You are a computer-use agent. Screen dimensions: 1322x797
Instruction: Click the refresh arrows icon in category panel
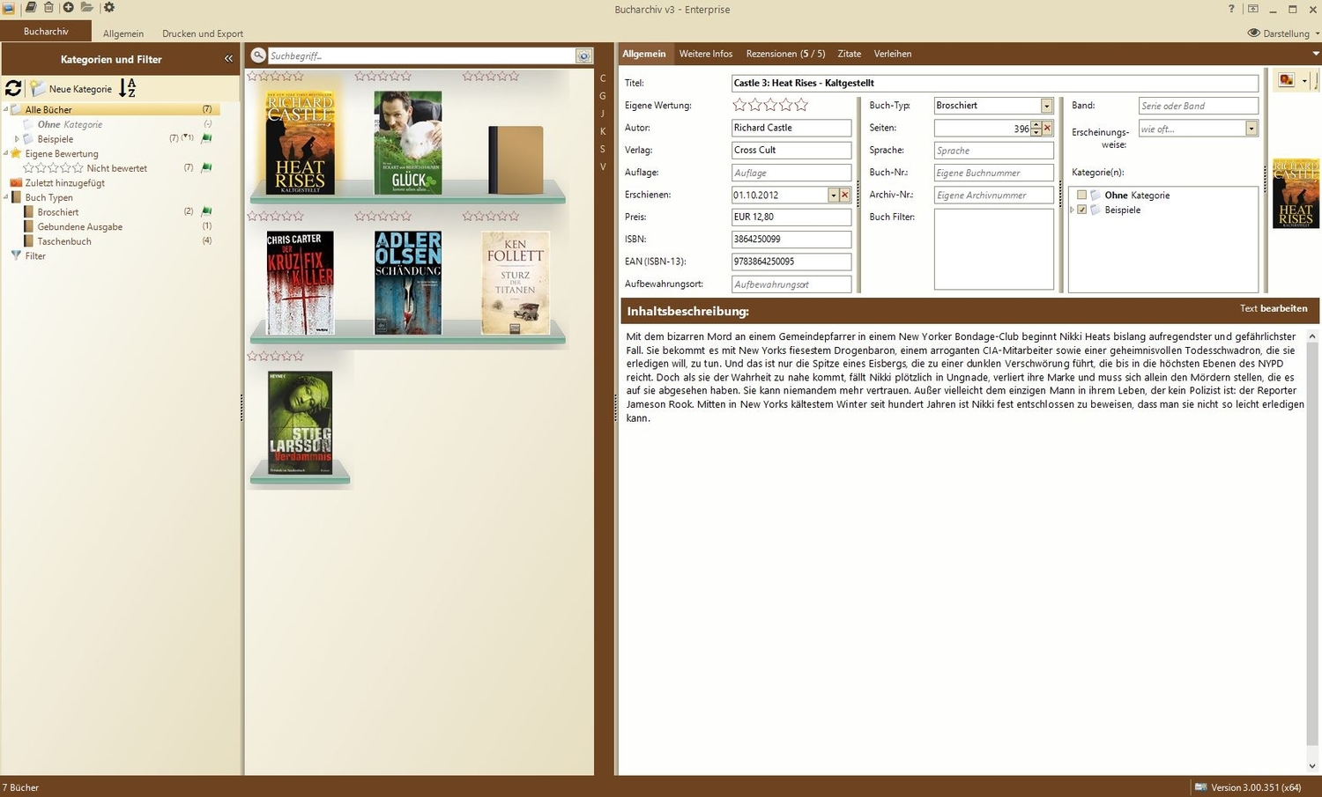tap(13, 88)
